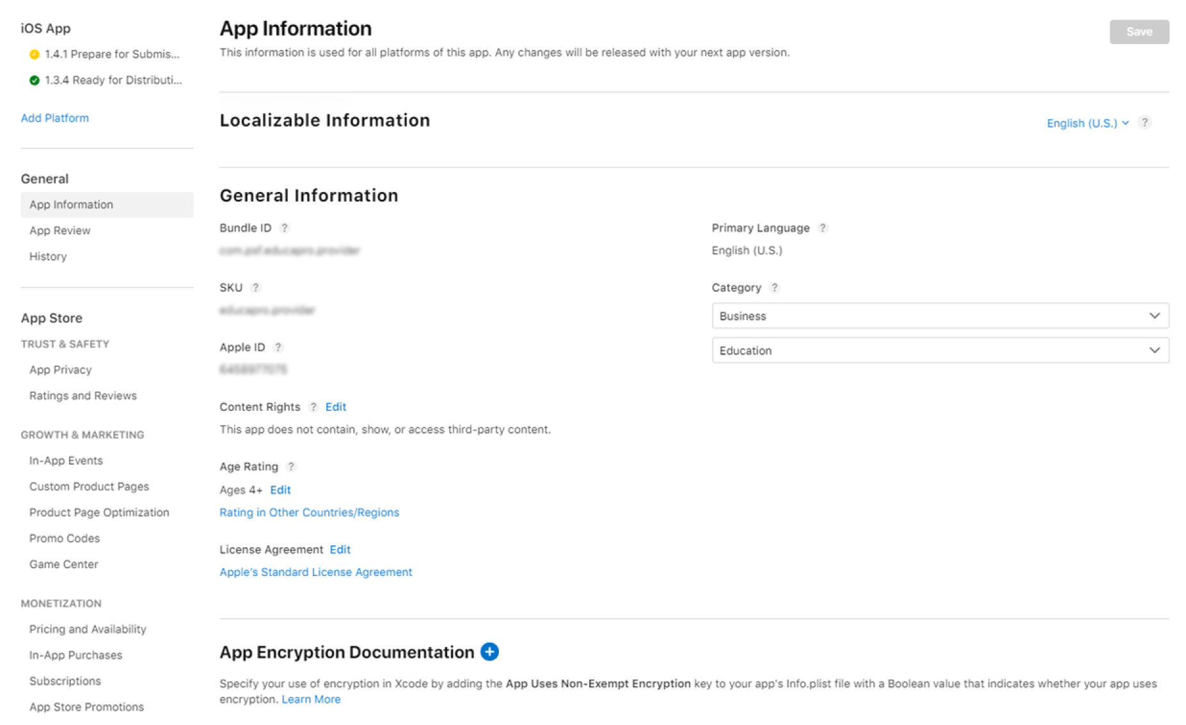Image resolution: width=1186 pixels, height=725 pixels.
Task: Click the Save button
Action: point(1139,32)
